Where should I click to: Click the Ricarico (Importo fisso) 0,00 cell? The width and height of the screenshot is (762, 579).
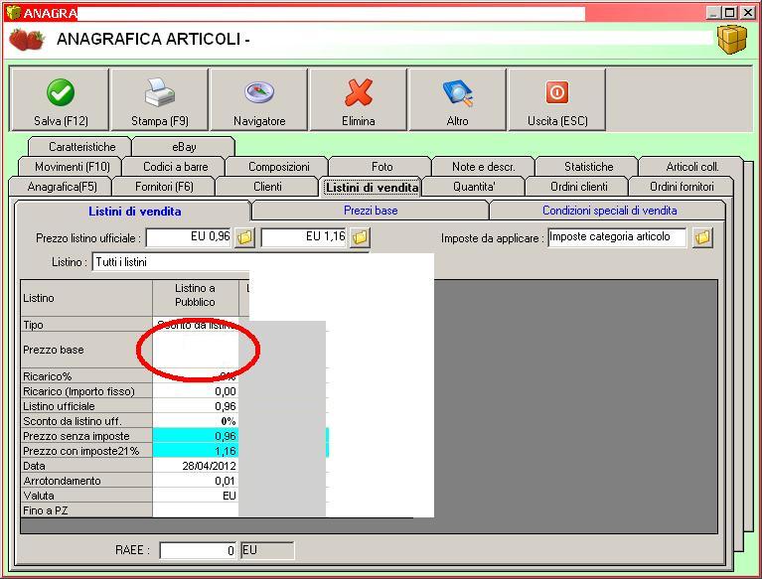tap(196, 391)
